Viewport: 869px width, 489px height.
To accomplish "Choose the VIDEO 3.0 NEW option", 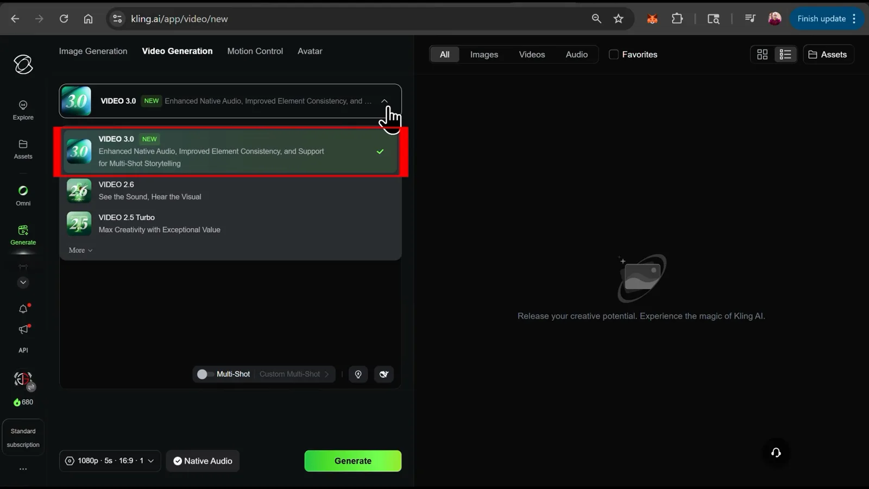I will [x=230, y=151].
